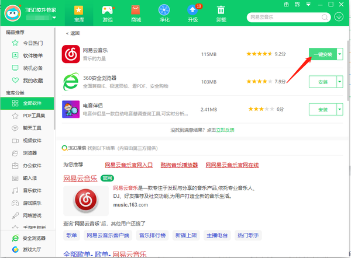Click the 电音伴侣 app icon
The width and height of the screenshot is (351, 258).
coord(71,109)
